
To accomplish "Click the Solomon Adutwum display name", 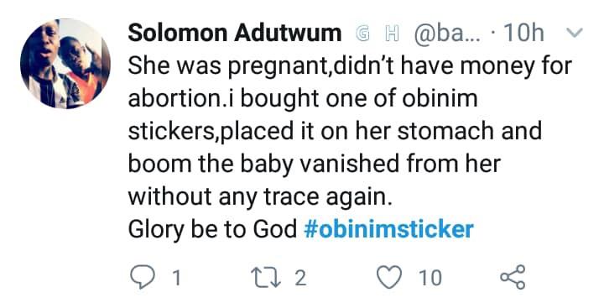I will [235, 33].
